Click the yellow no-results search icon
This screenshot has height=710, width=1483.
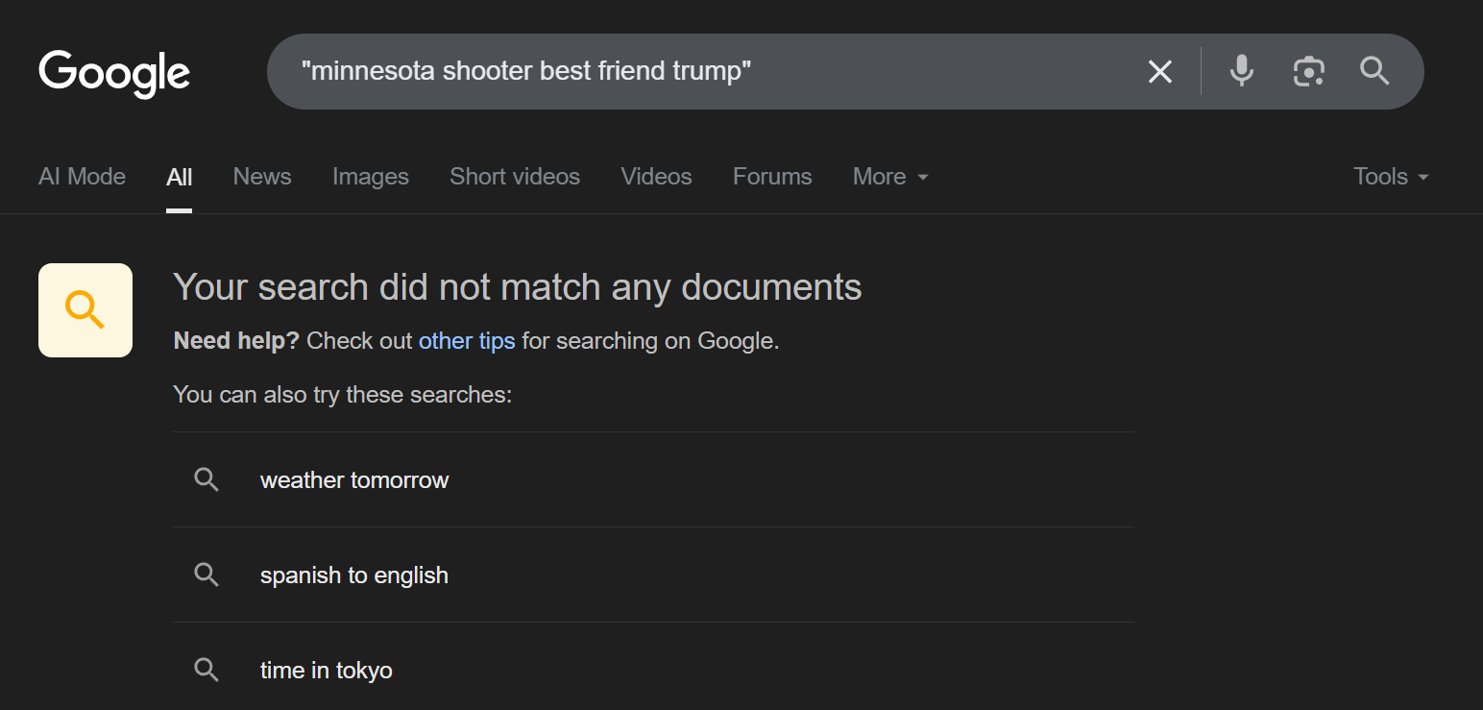tap(85, 310)
